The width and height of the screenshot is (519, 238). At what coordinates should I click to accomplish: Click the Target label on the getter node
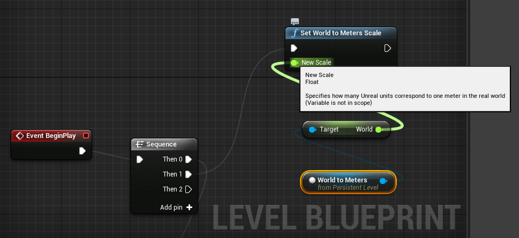coord(329,129)
